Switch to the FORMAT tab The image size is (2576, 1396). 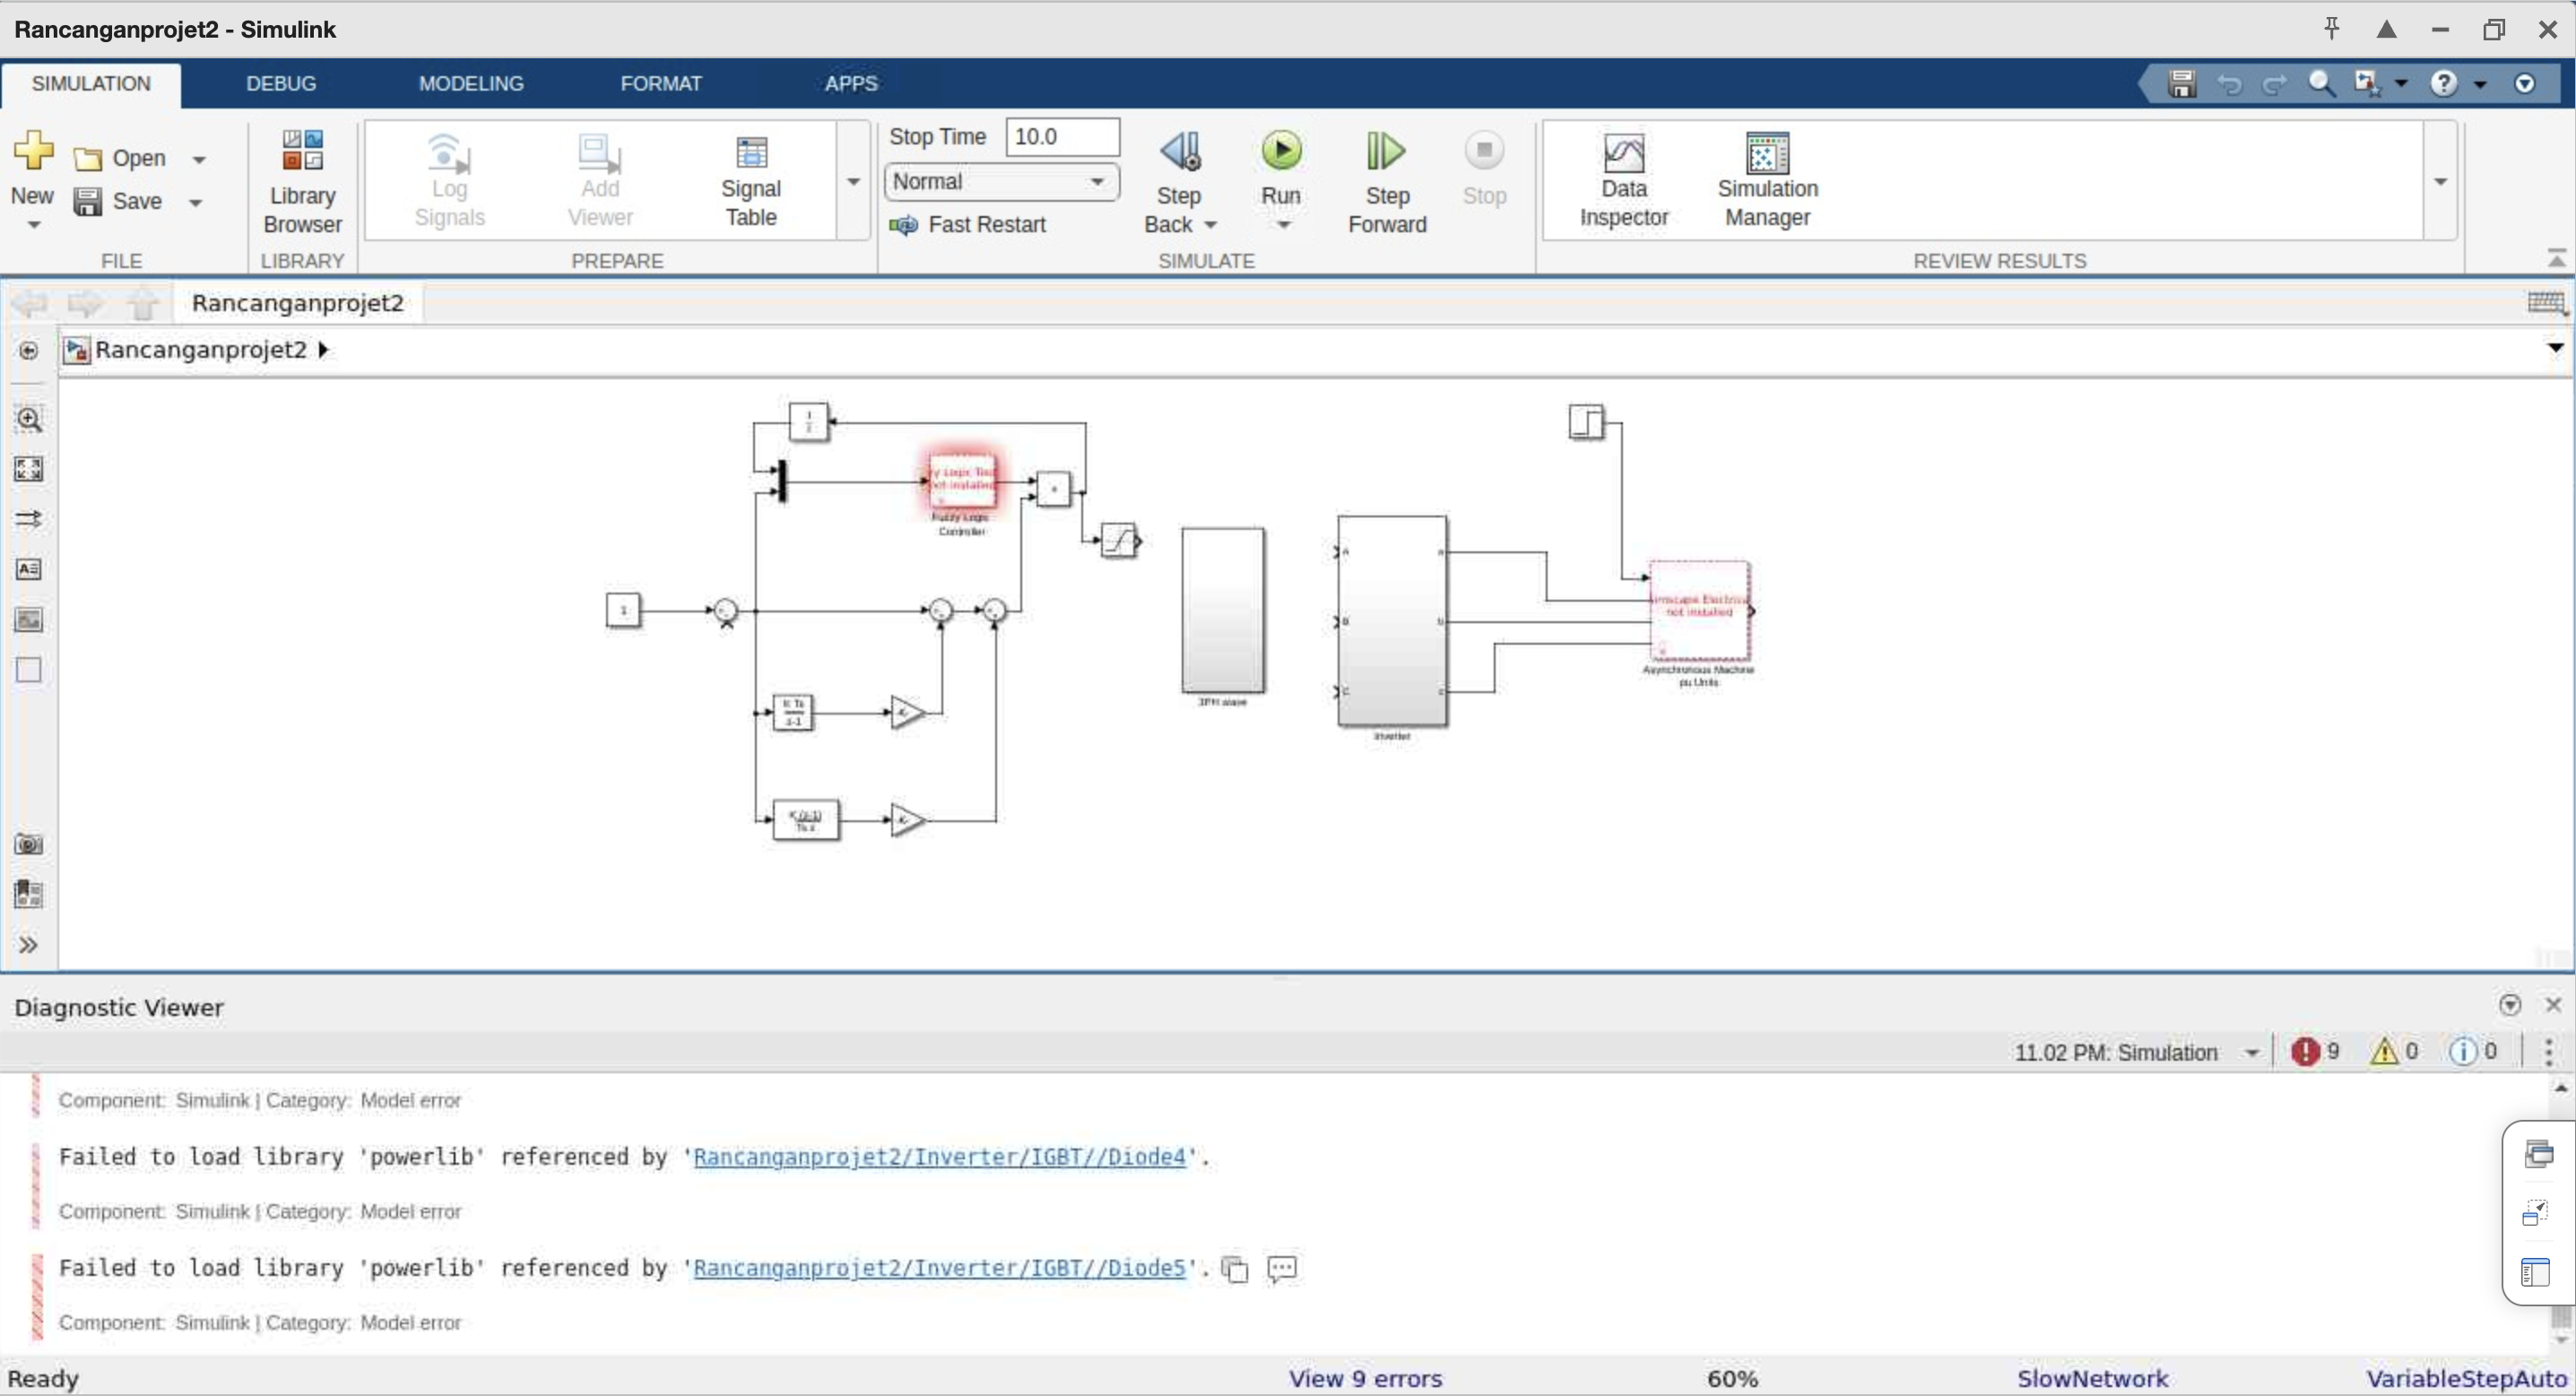tap(661, 84)
